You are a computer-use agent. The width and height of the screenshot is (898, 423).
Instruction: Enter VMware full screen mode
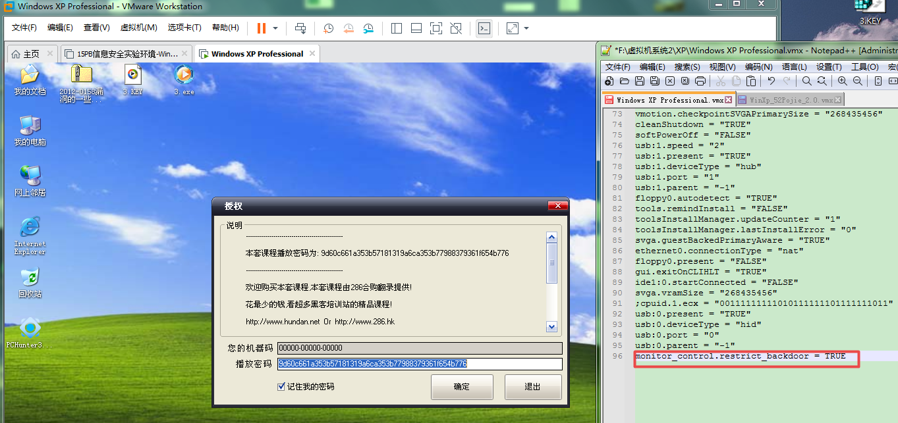pyautogui.click(x=436, y=28)
